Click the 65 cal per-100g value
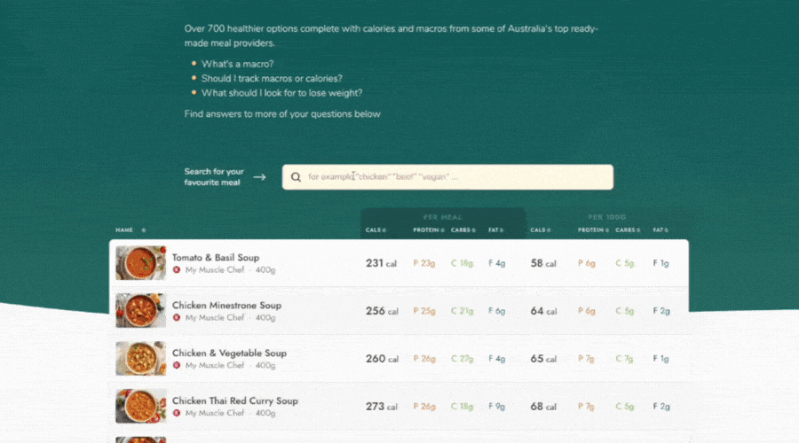 click(x=543, y=359)
